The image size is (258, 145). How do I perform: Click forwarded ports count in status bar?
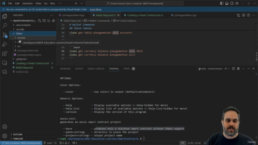(75, 143)
